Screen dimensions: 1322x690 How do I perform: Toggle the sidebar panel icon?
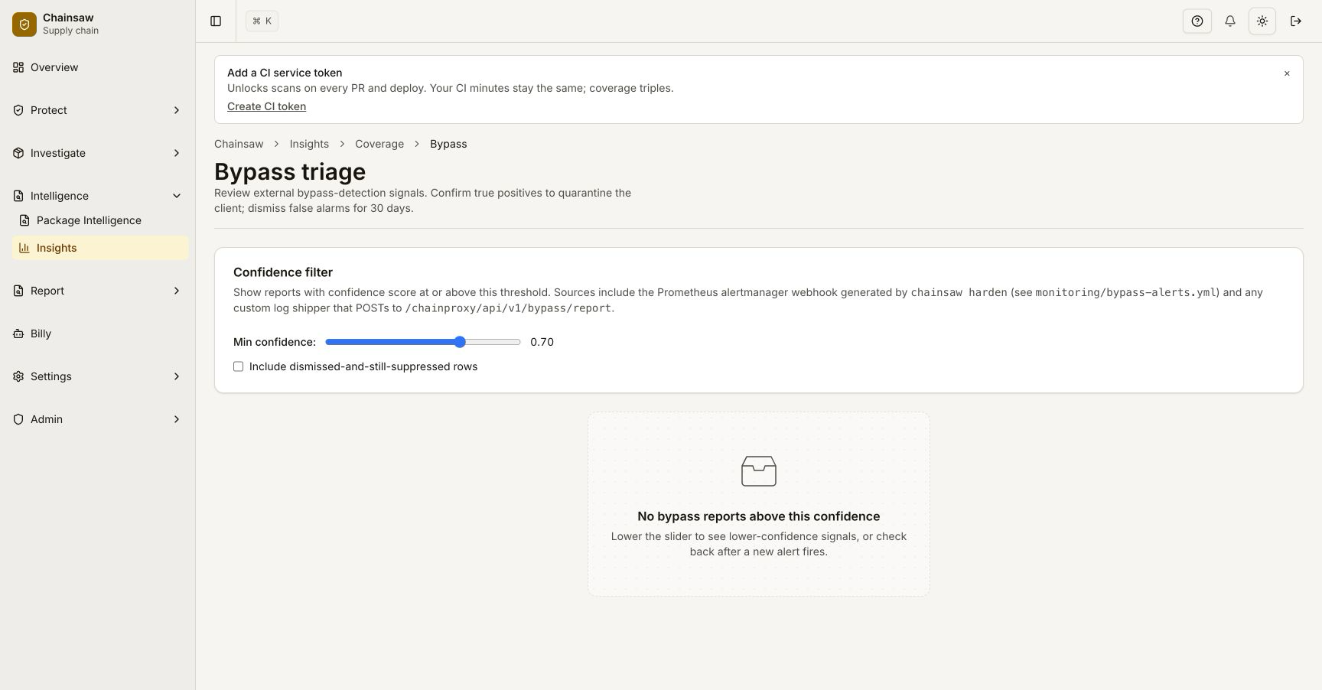(x=216, y=21)
